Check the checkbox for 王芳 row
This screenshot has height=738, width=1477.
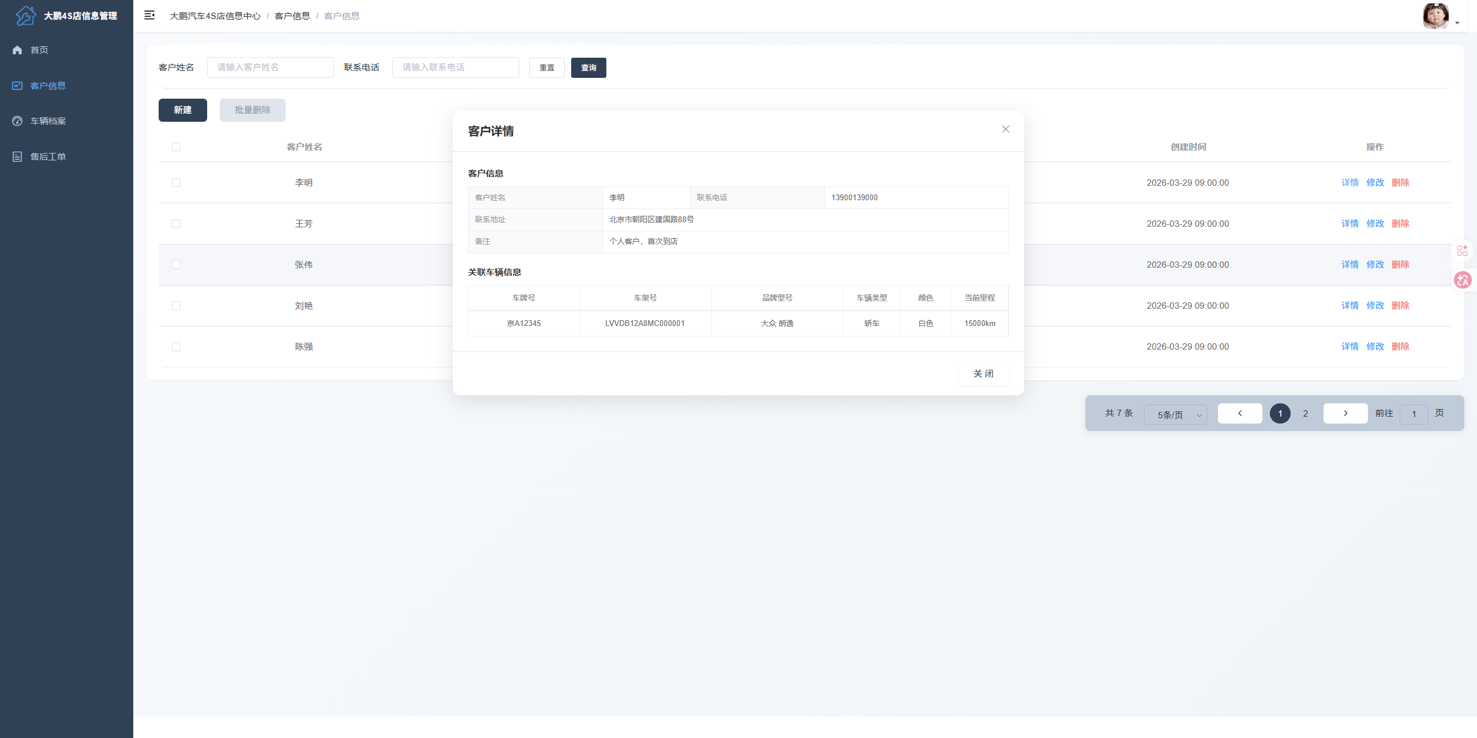[177, 224]
